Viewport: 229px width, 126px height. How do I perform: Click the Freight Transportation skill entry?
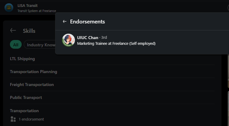[x=32, y=85]
